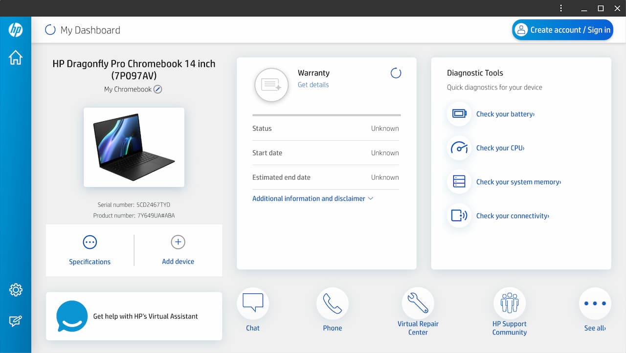This screenshot has height=353, width=626.
Task: Click the Warranty certificate icon
Action: pyautogui.click(x=271, y=85)
